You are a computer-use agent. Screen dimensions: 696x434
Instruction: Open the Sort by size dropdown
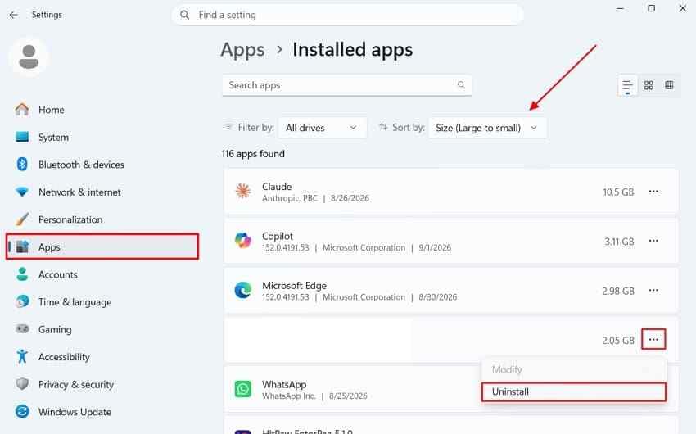tap(487, 128)
